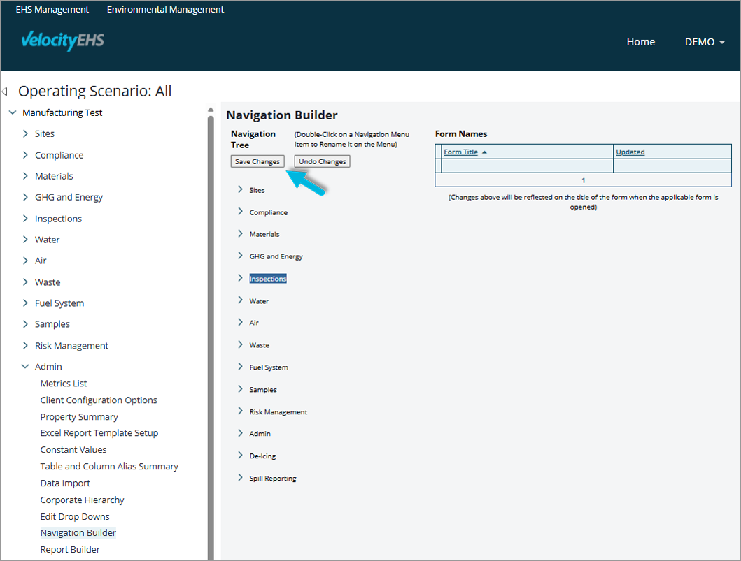This screenshot has width=741, height=561.
Task: Expand Materials in left sidebar
Action: 25,176
